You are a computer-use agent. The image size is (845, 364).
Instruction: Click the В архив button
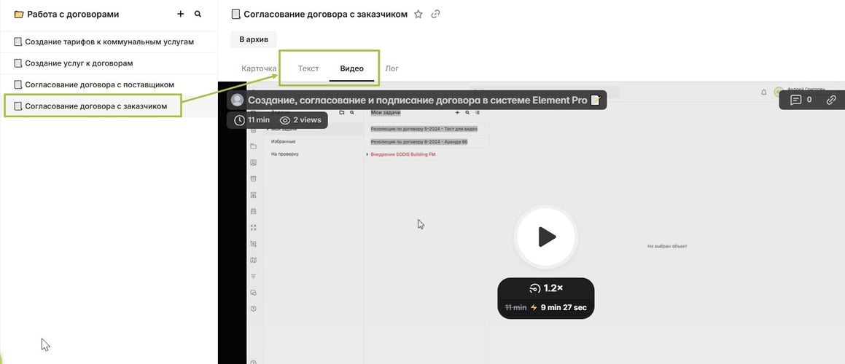click(x=254, y=39)
